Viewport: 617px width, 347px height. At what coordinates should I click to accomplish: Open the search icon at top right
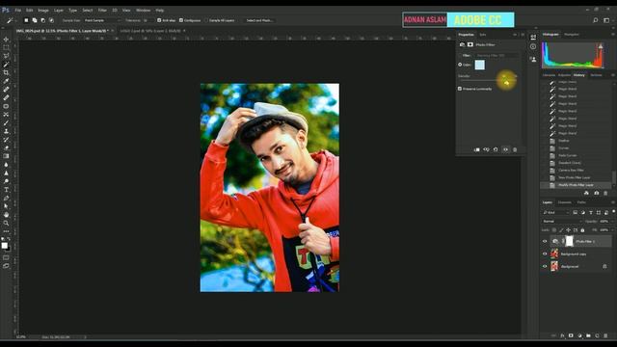click(x=596, y=20)
